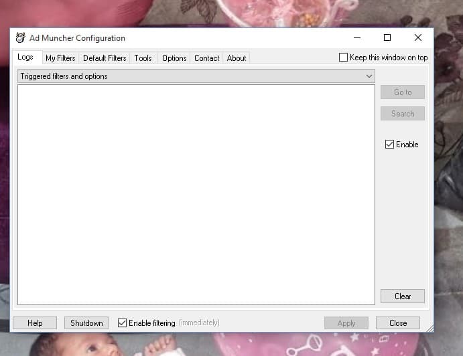This screenshot has height=356, width=463.
Task: Expand the Triggered filters and options dropdown
Action: (196, 76)
